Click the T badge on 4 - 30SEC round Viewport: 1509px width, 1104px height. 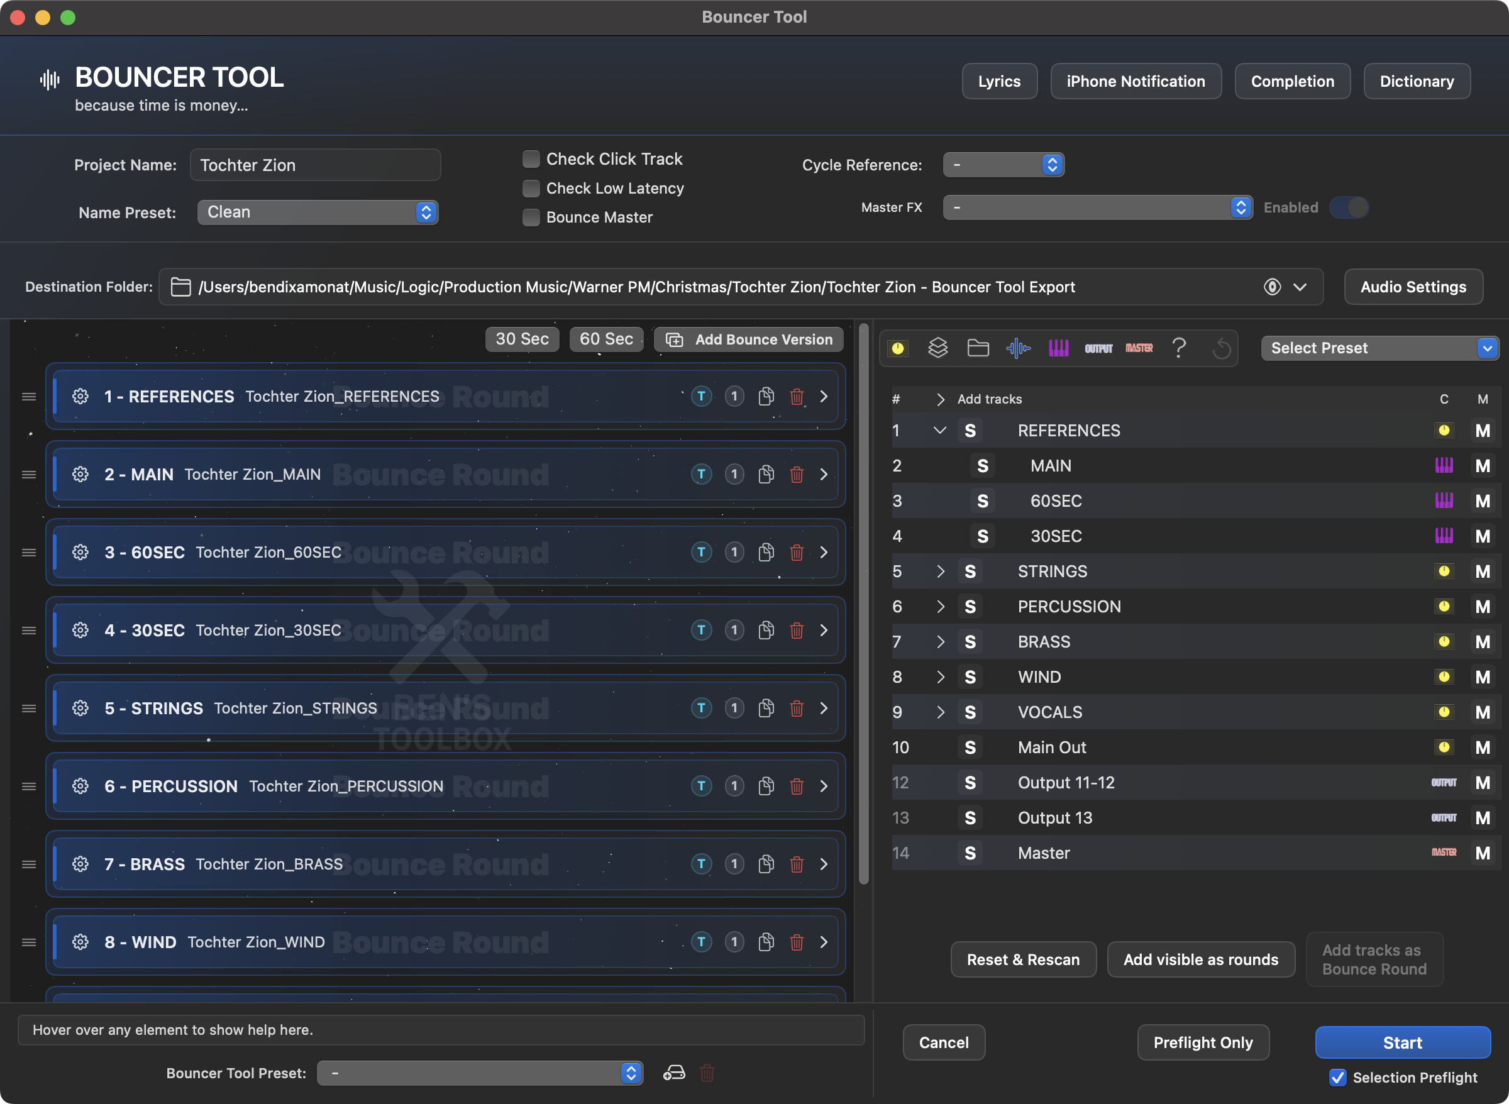pyautogui.click(x=701, y=630)
